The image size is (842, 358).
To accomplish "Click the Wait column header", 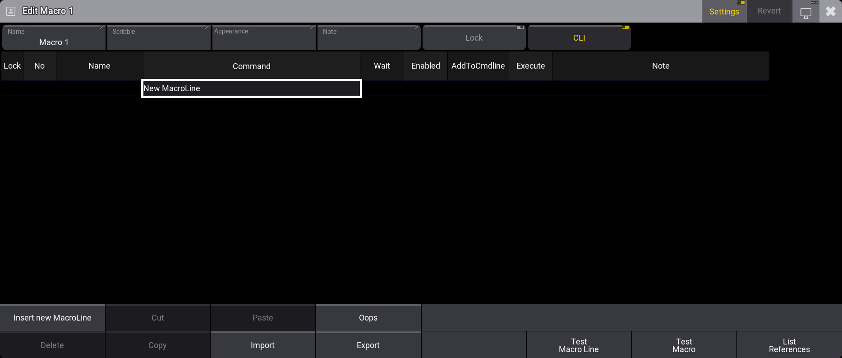I will tap(382, 66).
